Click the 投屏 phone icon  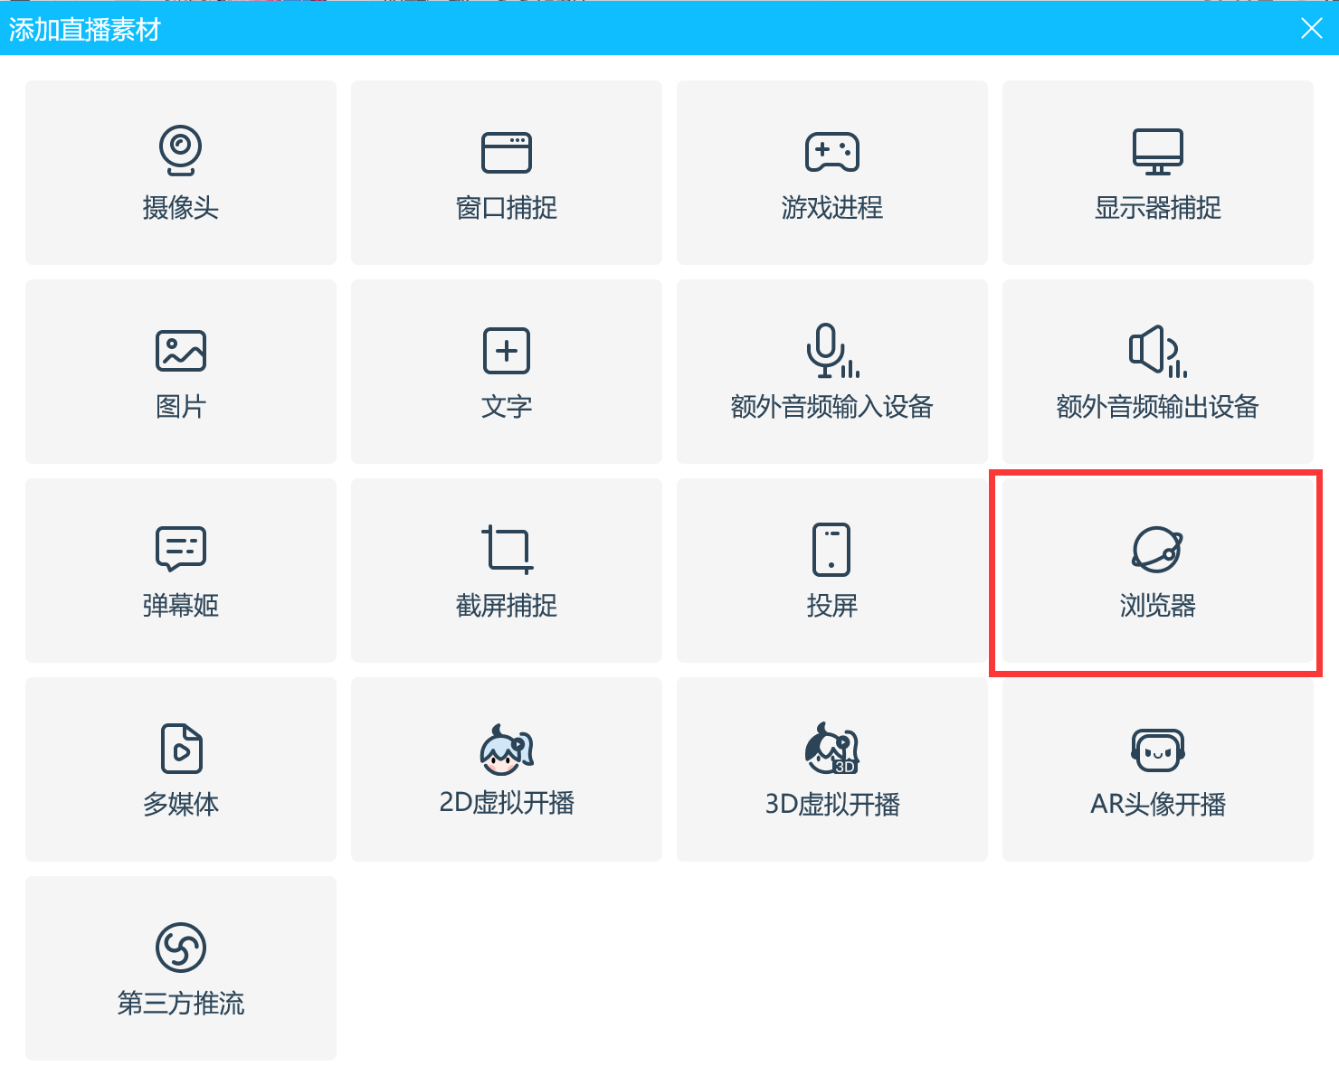831,549
